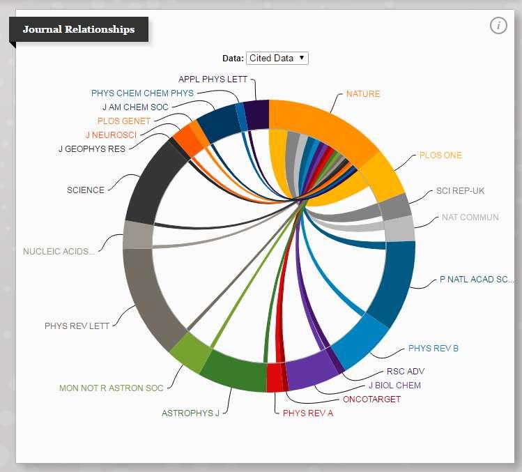Click the NUCLEIC ACIDS gray arc segment
This screenshot has height=472, width=522.
[x=138, y=235]
